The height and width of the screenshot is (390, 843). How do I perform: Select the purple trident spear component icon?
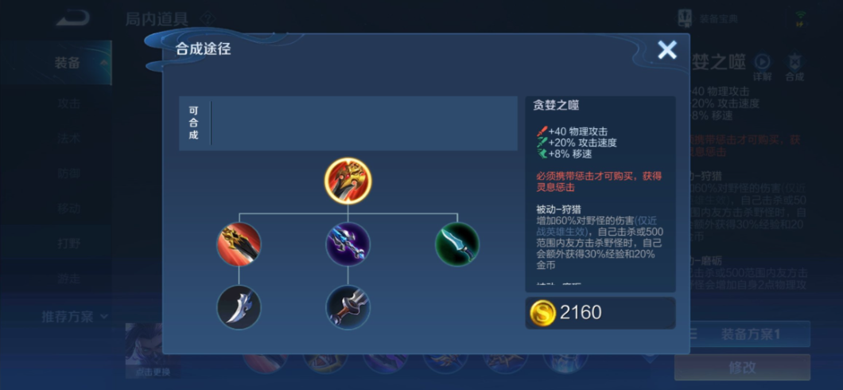coord(348,244)
